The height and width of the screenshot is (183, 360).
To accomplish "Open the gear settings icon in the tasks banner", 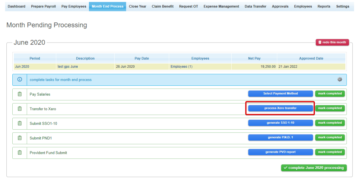I will (340, 79).
